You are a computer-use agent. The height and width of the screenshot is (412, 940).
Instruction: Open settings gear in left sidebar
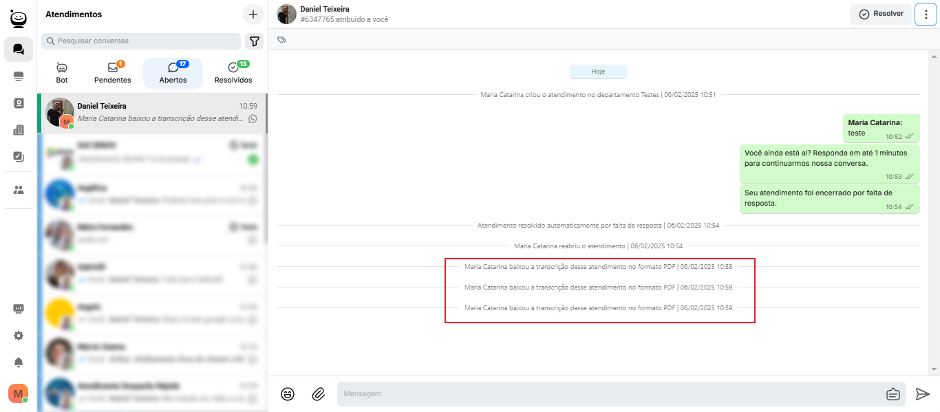pyautogui.click(x=19, y=336)
